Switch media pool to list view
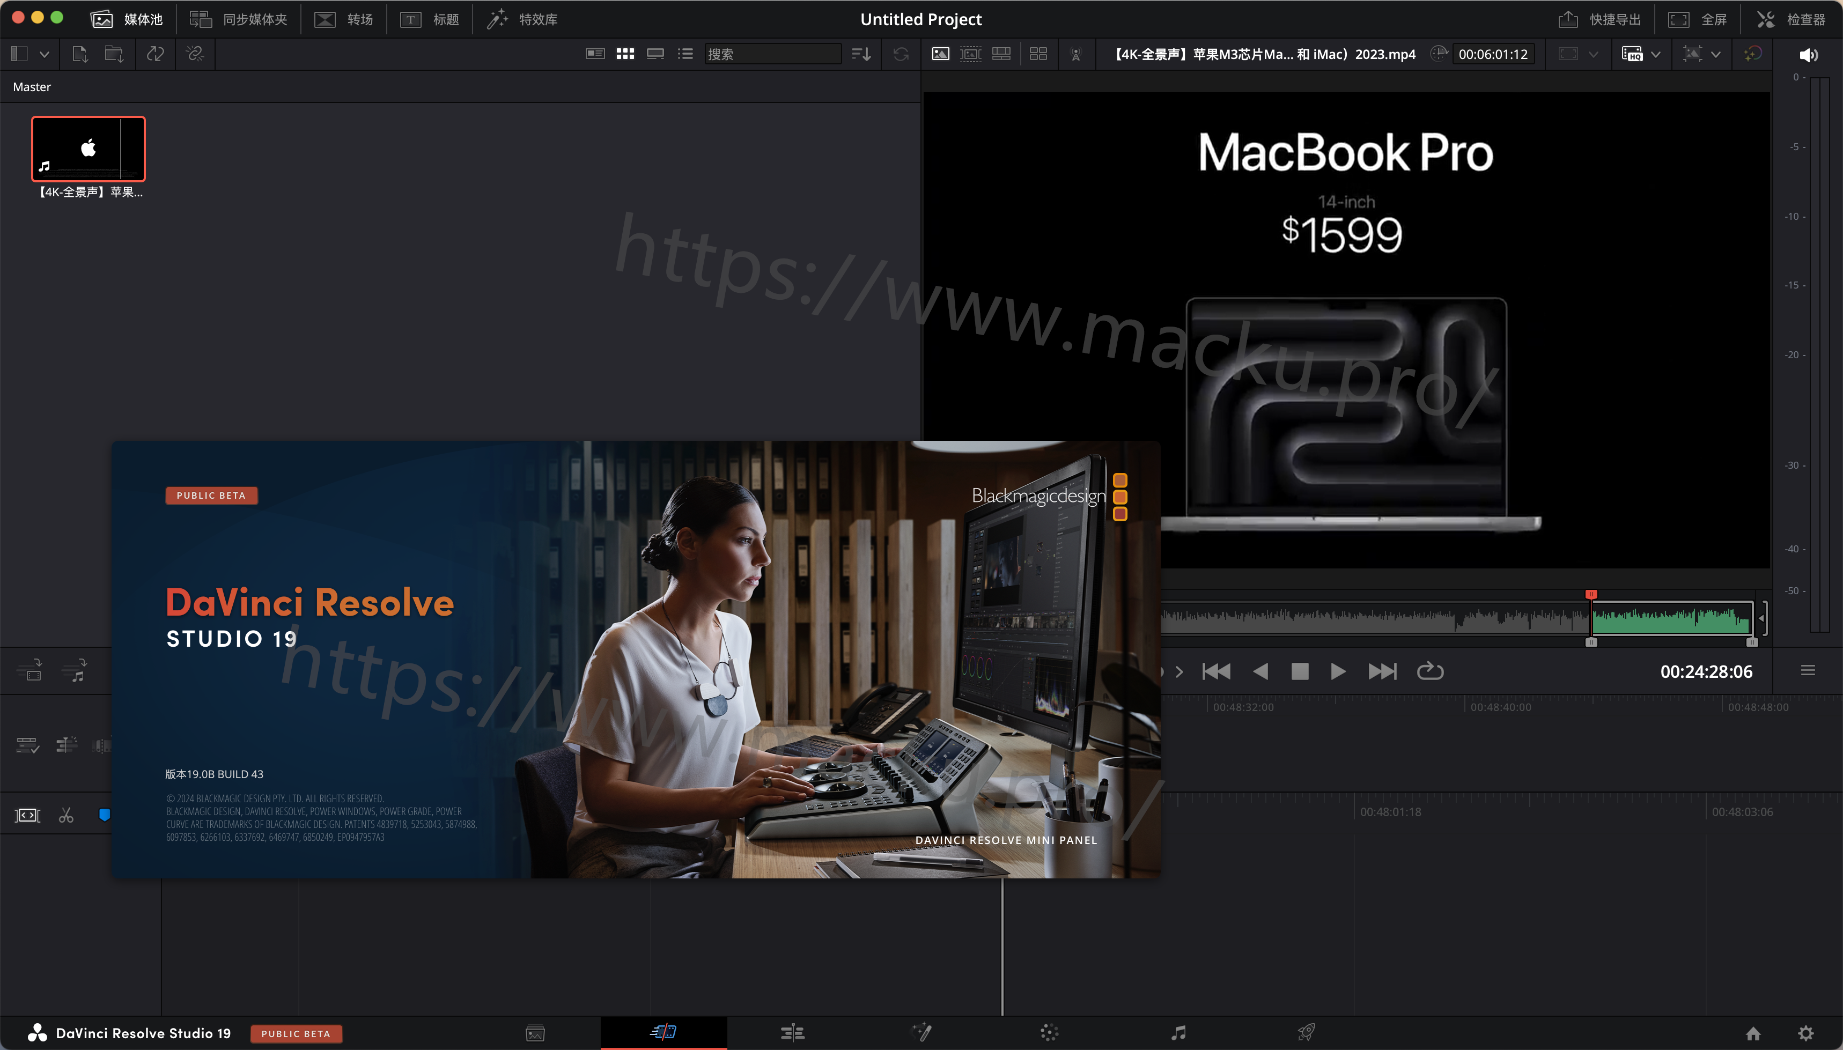 (685, 54)
